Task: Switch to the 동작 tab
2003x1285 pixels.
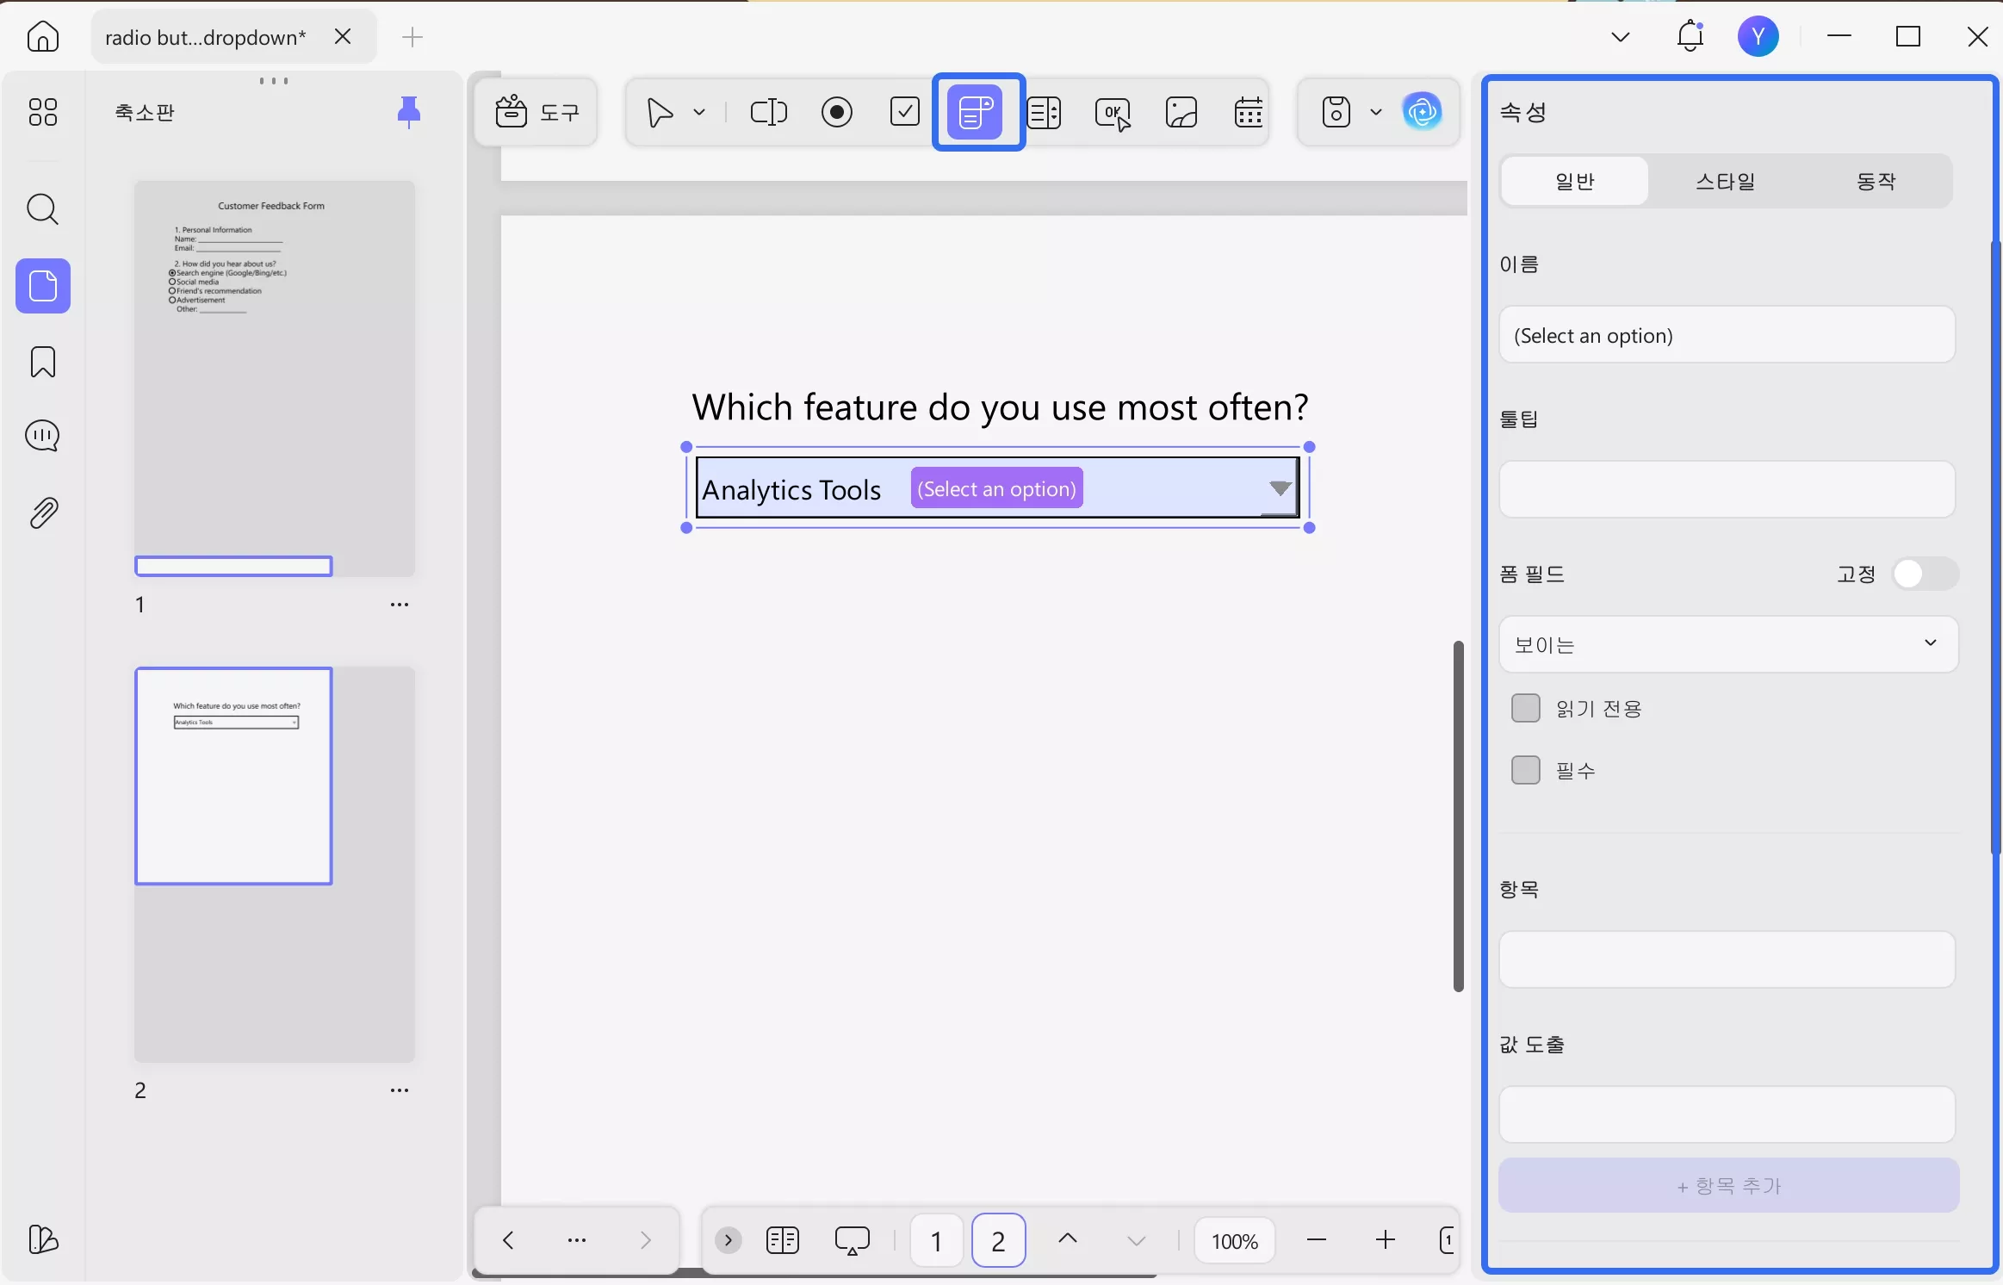Action: 1876,181
